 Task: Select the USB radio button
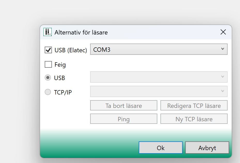(48, 78)
